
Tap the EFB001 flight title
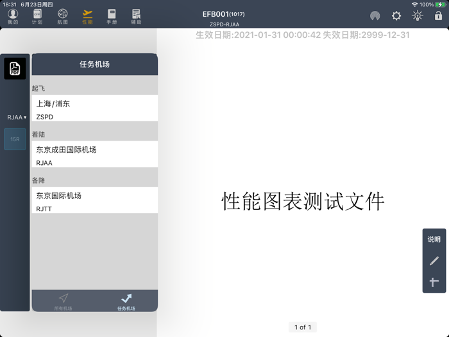click(x=223, y=14)
